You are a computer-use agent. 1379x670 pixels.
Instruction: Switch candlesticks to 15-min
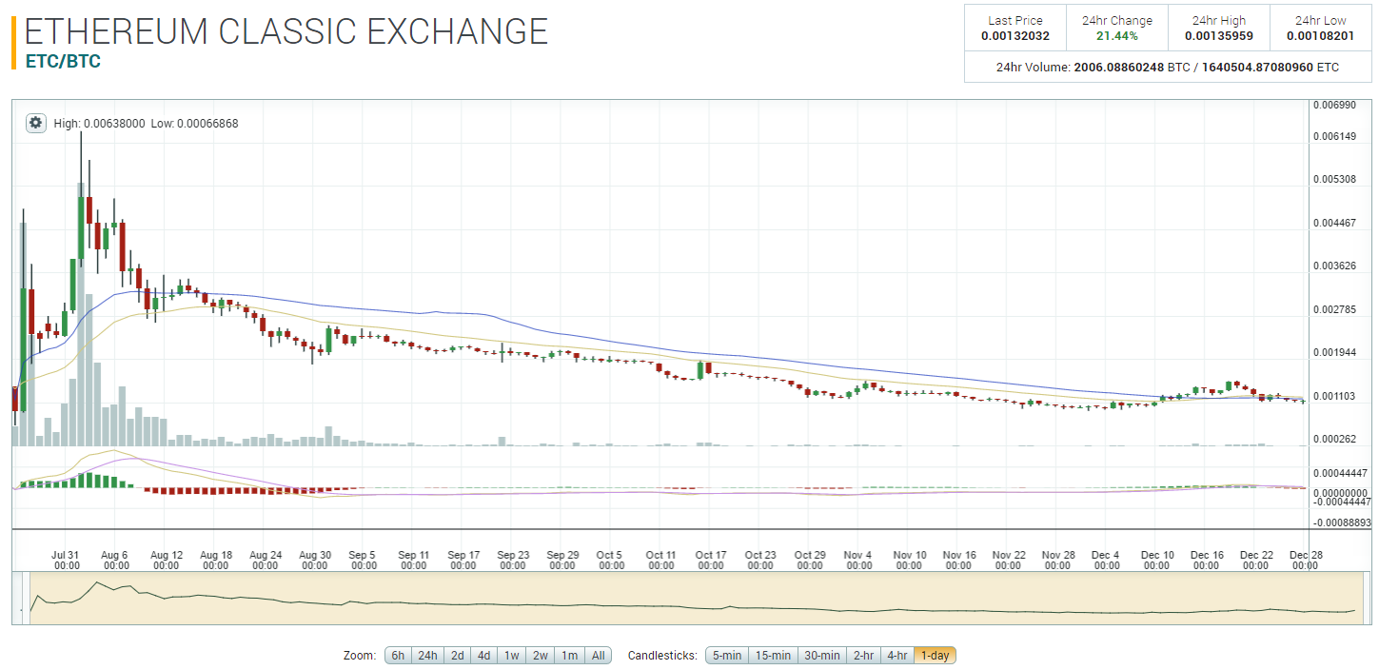click(x=773, y=656)
